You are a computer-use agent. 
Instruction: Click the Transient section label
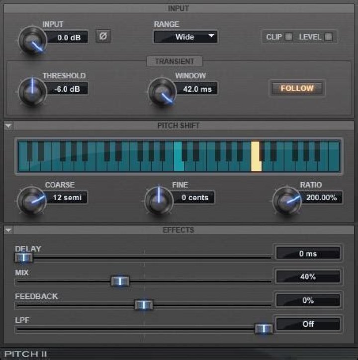point(175,61)
